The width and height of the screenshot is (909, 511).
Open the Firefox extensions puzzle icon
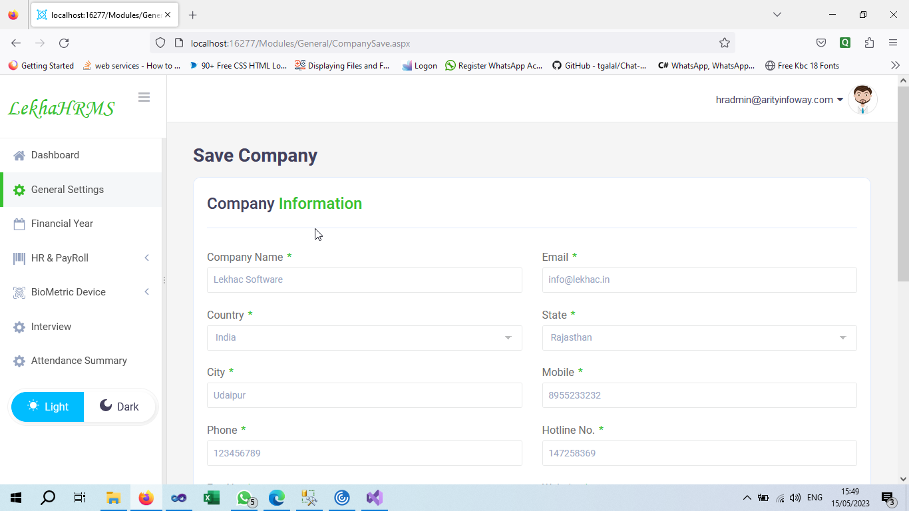tap(869, 43)
